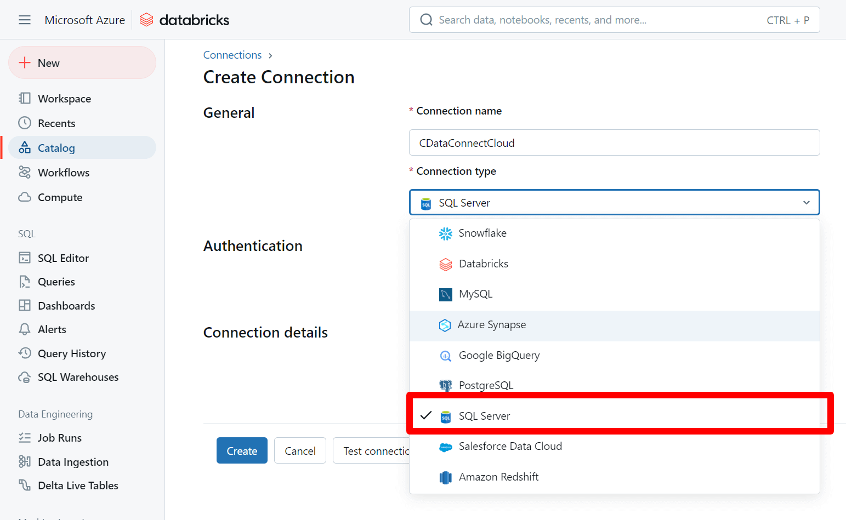Image resolution: width=846 pixels, height=520 pixels.
Task: Open SQL Warehouses from sidebar
Action: [x=82, y=377]
